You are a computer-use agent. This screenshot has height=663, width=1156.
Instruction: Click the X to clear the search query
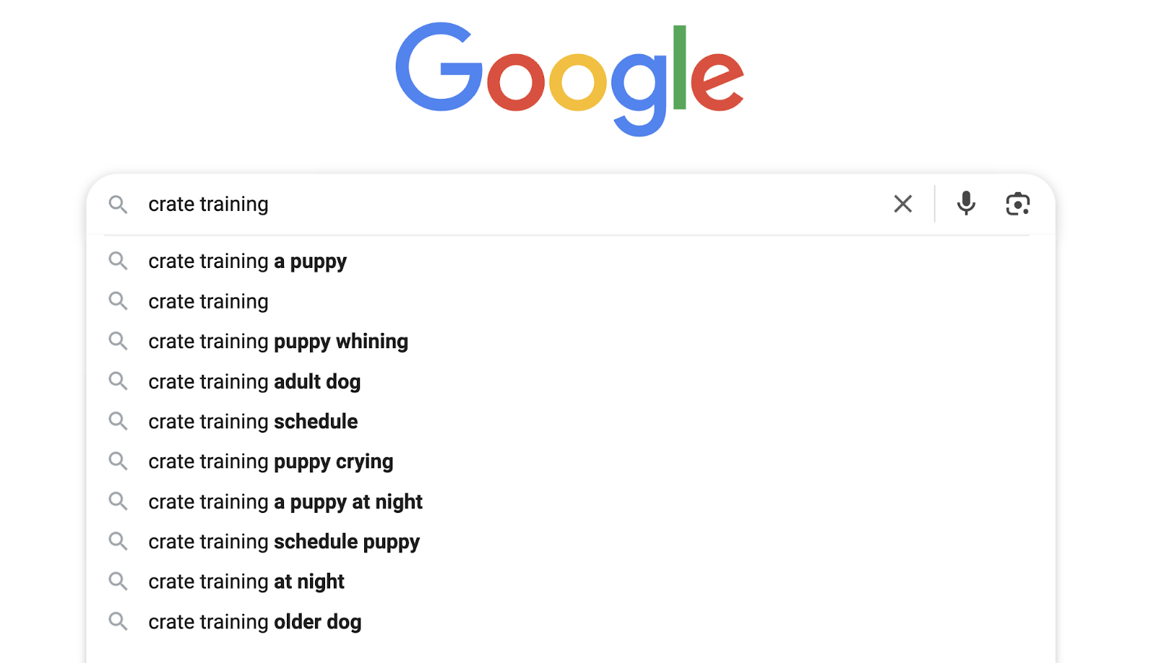tap(902, 204)
